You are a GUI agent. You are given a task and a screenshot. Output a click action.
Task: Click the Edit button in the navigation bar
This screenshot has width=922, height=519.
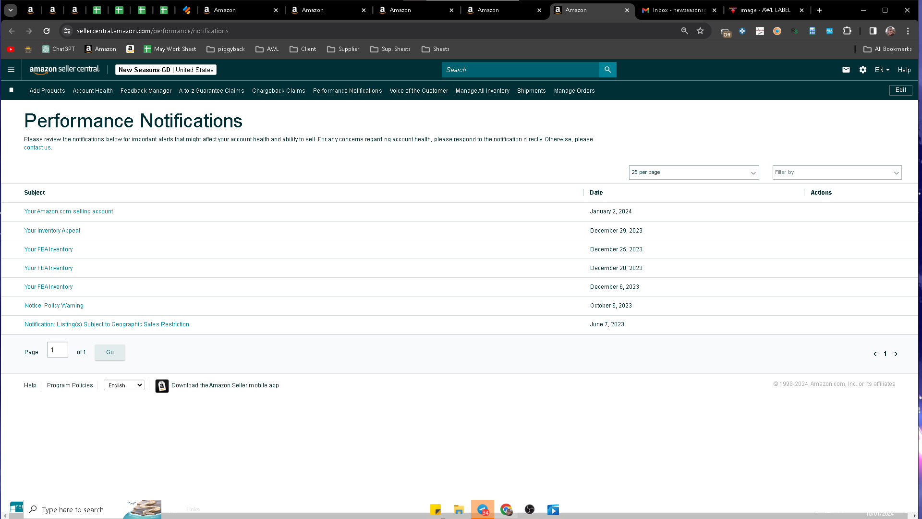point(901,90)
